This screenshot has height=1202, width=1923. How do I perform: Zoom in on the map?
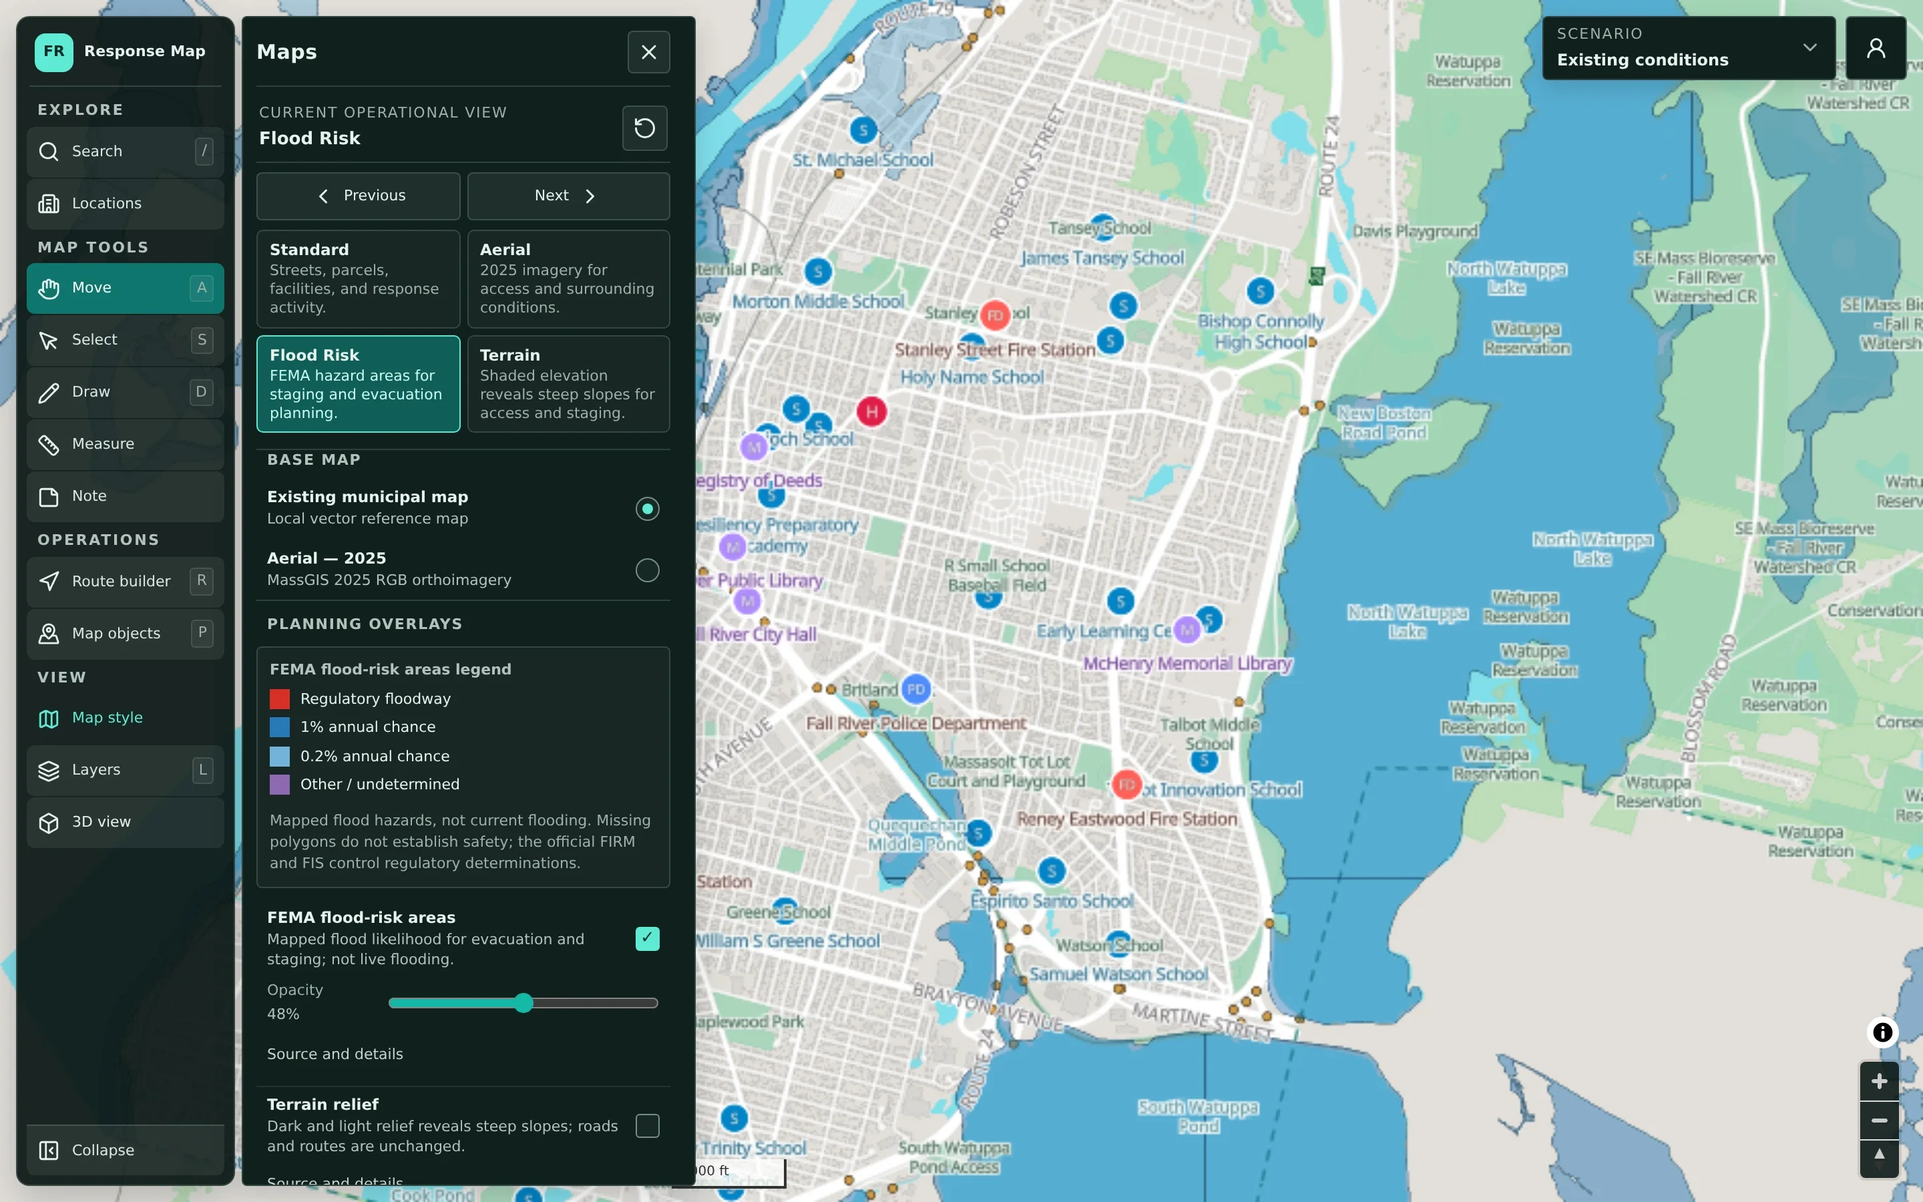click(x=1878, y=1081)
